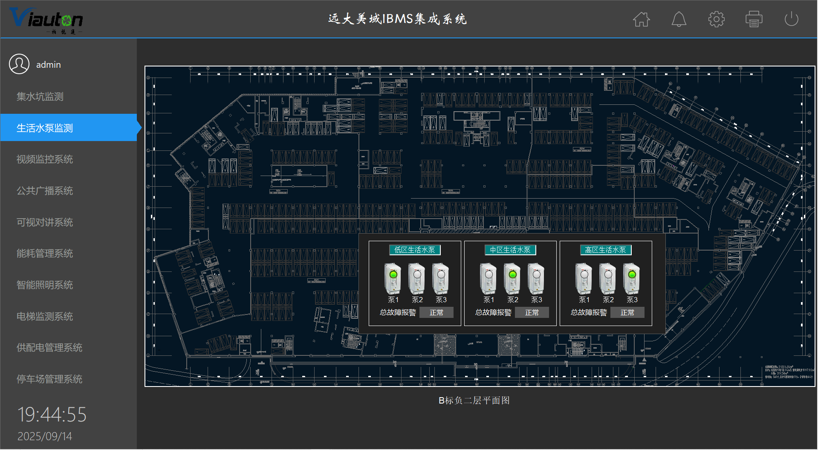Open 电梯监测系统 from sidebar
Screen dimensions: 818x450
[x=45, y=316]
